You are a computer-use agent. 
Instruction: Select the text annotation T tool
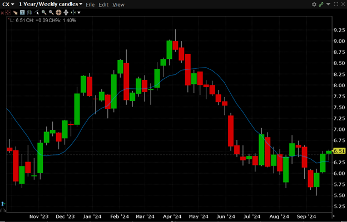(22, 13)
